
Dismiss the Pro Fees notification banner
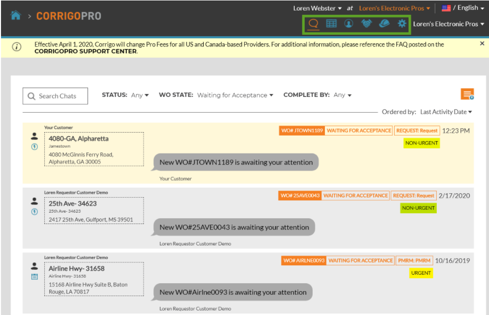[x=482, y=43]
